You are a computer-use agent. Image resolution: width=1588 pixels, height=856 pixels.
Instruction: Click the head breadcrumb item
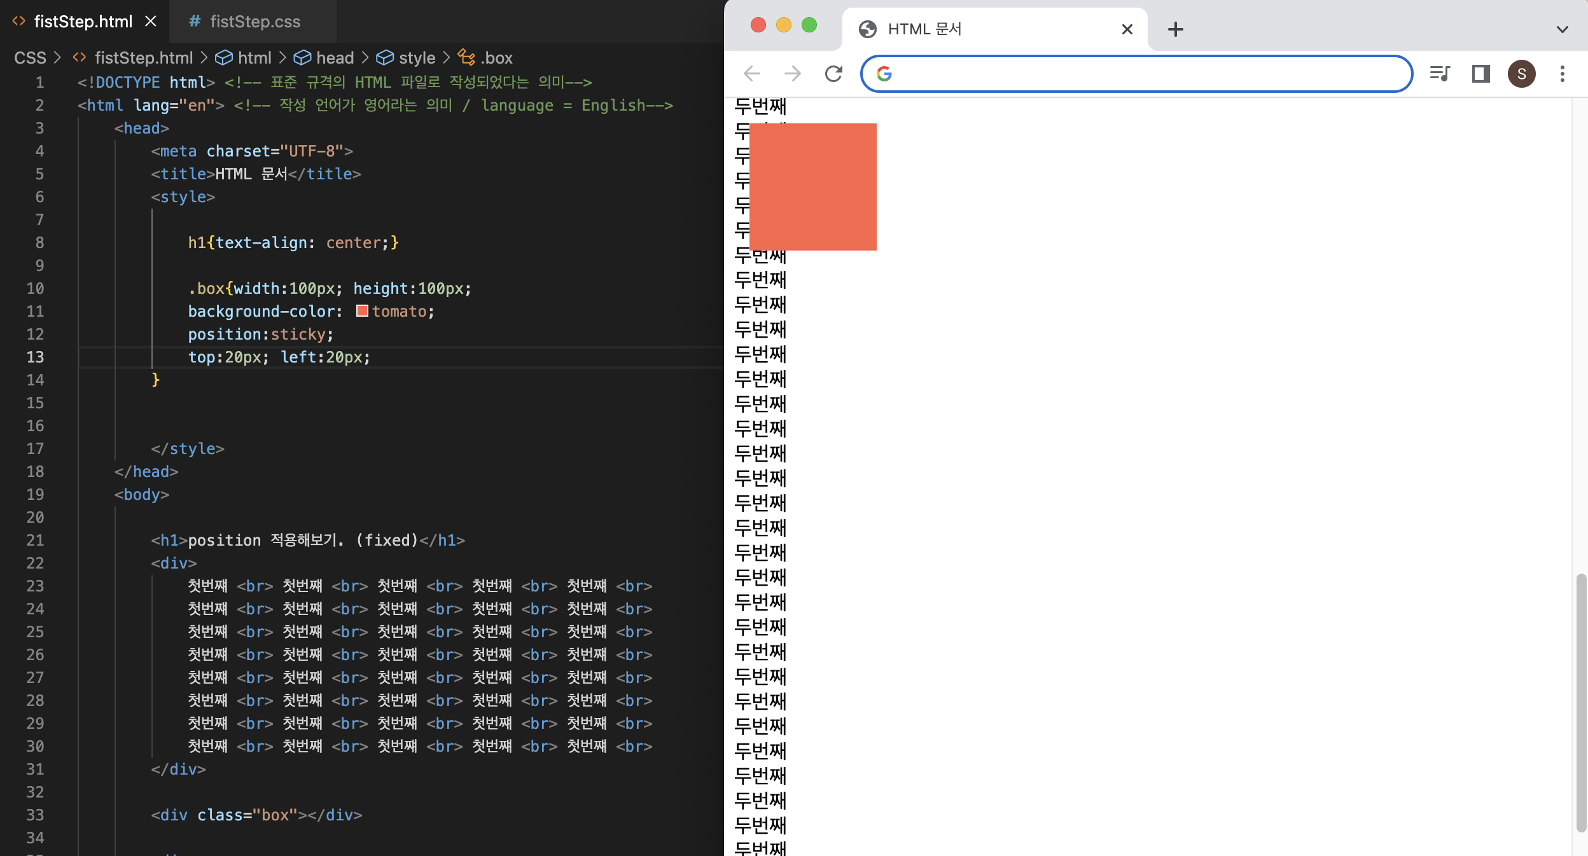(x=335, y=58)
